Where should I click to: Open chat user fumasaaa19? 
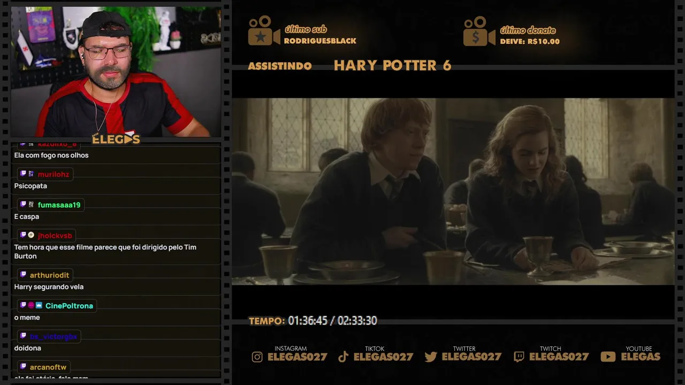59,205
